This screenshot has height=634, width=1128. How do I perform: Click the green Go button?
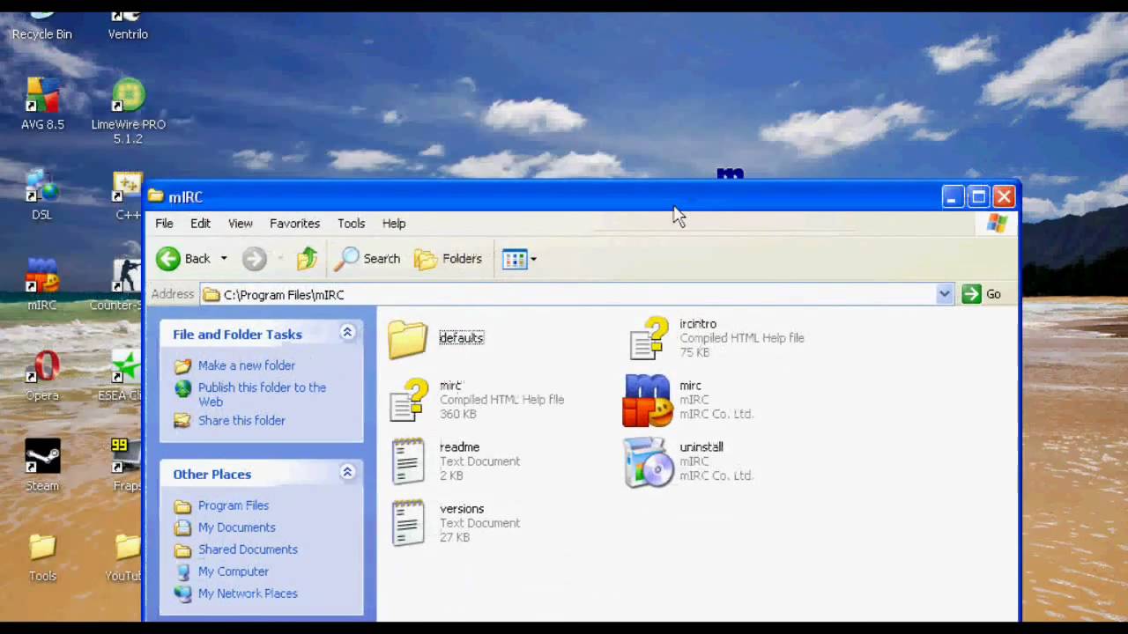983,294
